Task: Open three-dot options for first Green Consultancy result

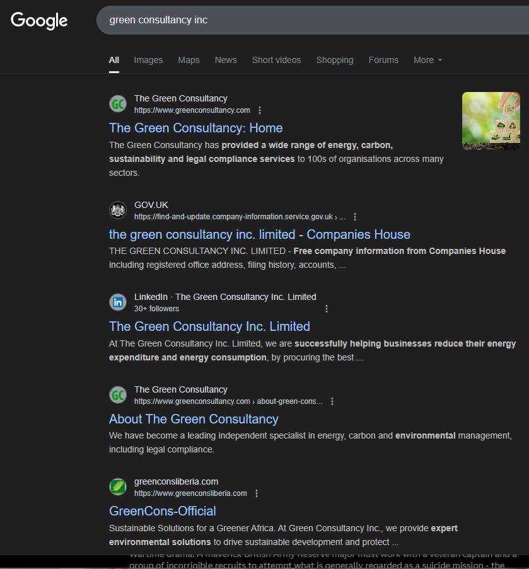Action: click(260, 110)
